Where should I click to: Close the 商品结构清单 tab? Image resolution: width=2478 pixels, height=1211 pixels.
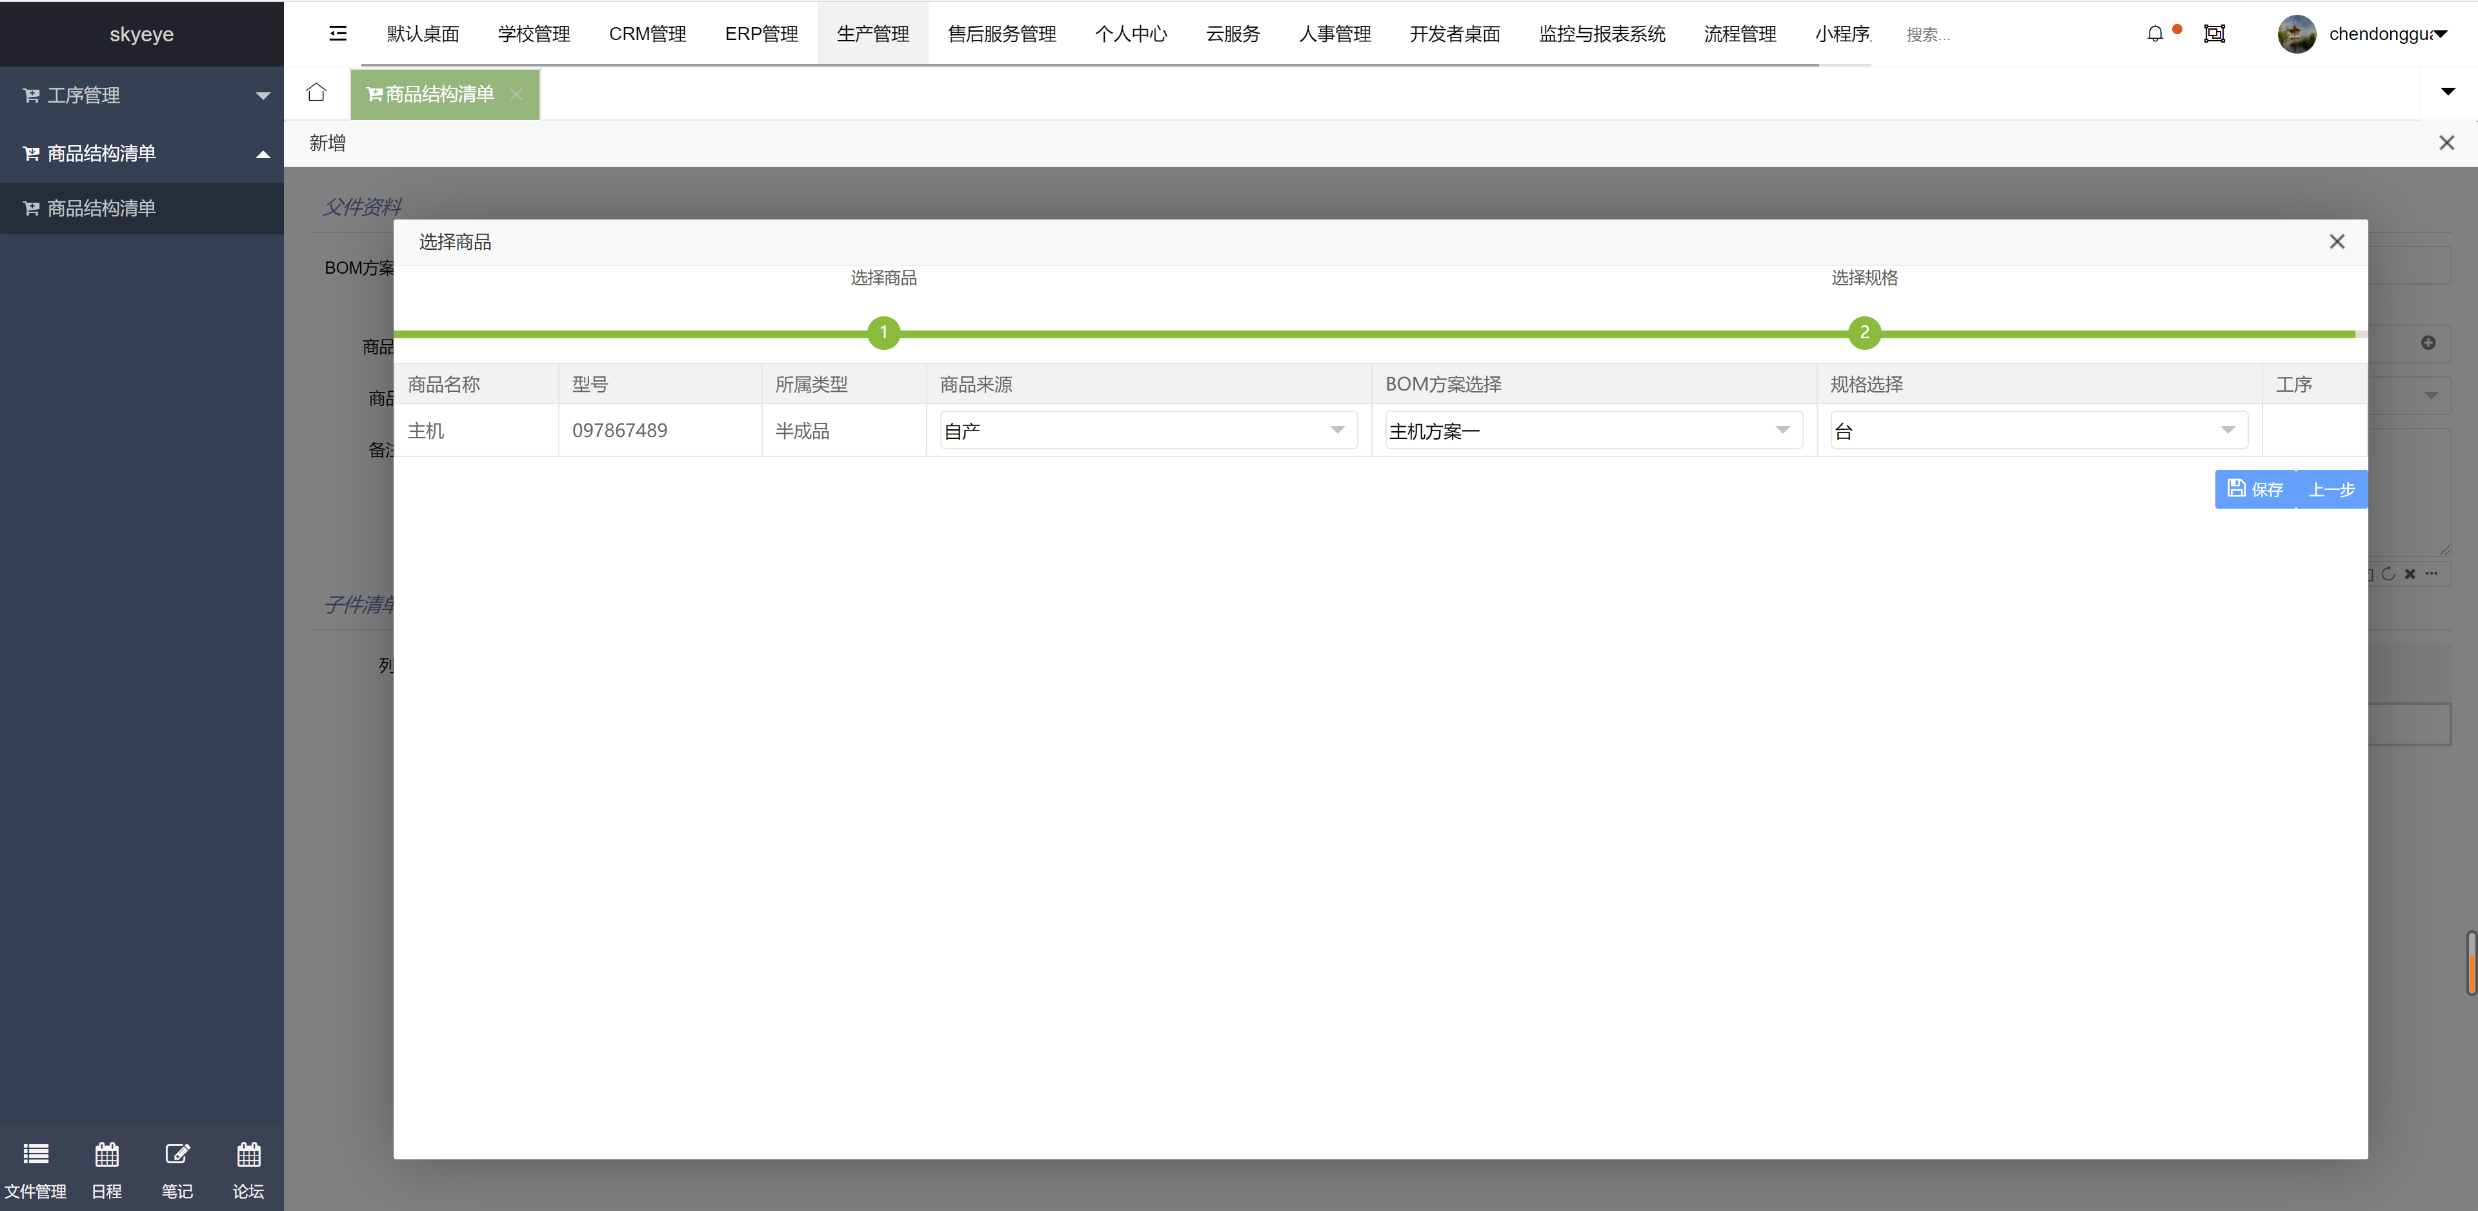pos(516,94)
